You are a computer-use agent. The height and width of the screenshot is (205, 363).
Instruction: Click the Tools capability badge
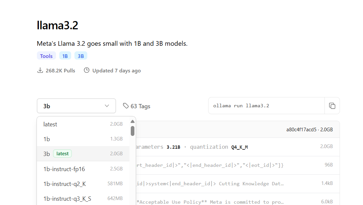point(46,56)
